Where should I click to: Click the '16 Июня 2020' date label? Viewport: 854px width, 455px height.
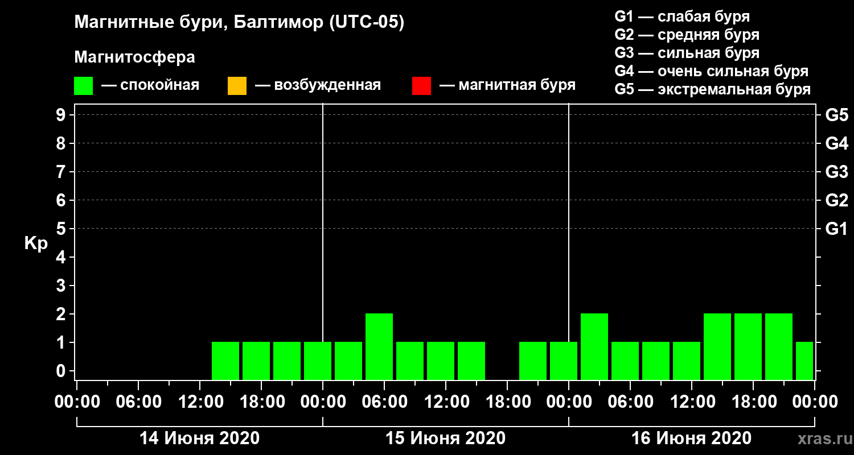(x=691, y=439)
